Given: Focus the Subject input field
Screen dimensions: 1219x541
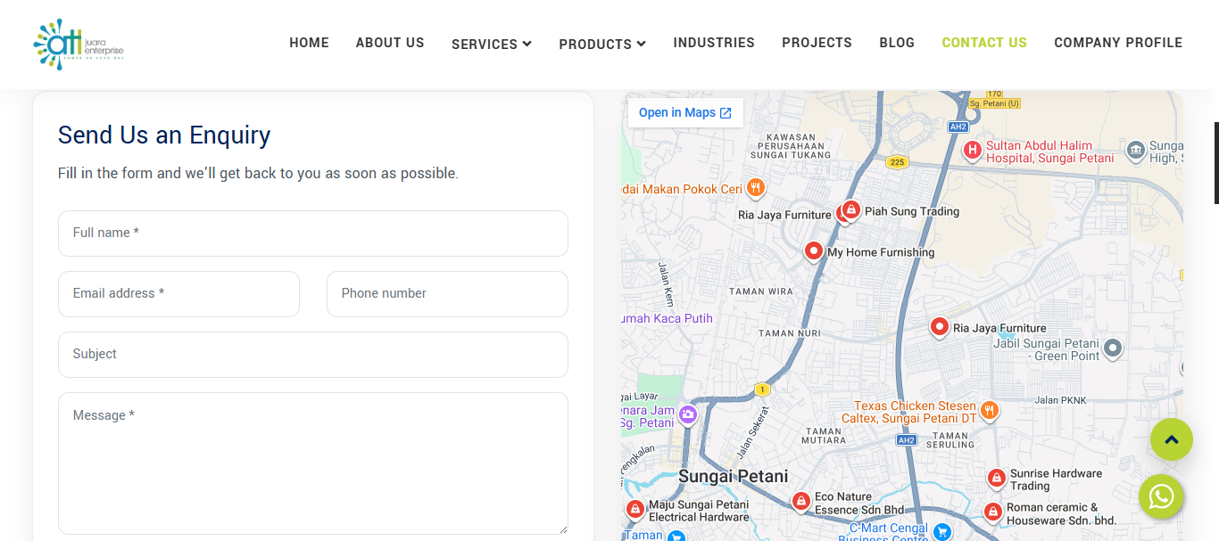Looking at the screenshot, I should pos(313,355).
